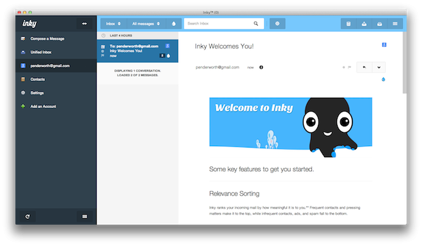Click the open-envelope mark read icon
This screenshot has height=246, width=422.
tap(380, 24)
